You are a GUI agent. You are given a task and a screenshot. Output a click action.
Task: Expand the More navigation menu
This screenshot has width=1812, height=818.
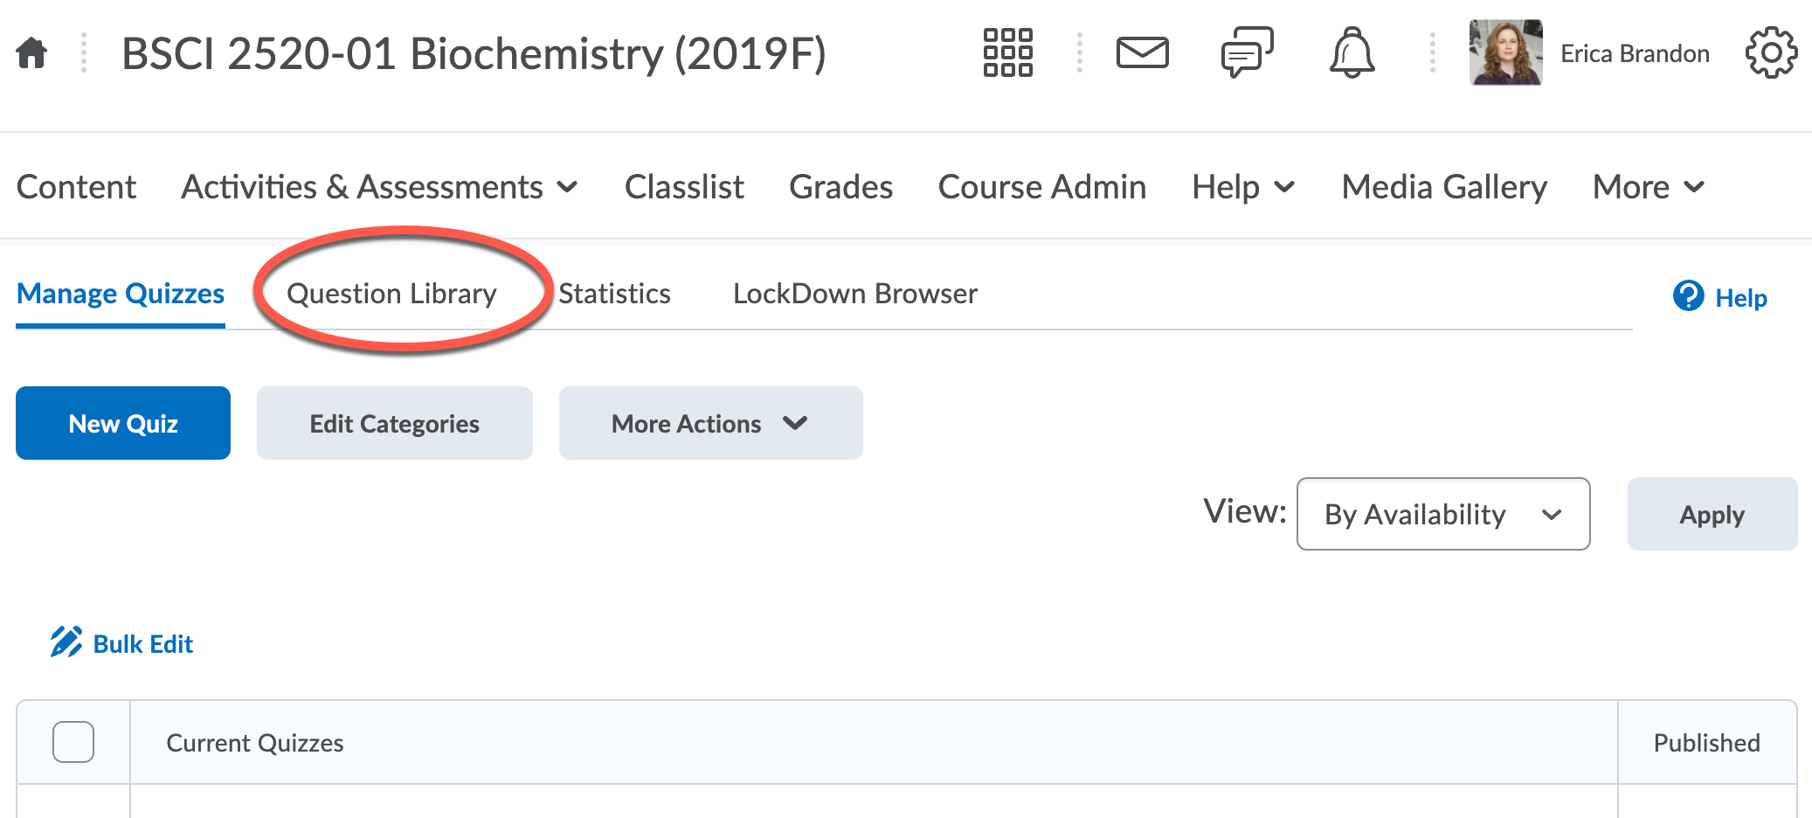(1648, 187)
